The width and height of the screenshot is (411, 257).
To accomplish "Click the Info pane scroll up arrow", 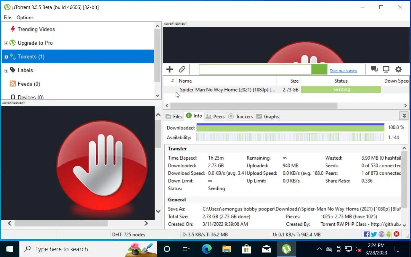I will 404,148.
